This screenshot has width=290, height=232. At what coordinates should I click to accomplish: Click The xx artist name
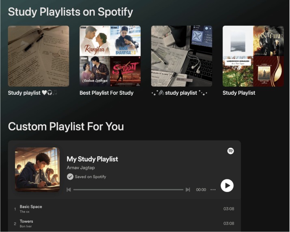point(25,212)
